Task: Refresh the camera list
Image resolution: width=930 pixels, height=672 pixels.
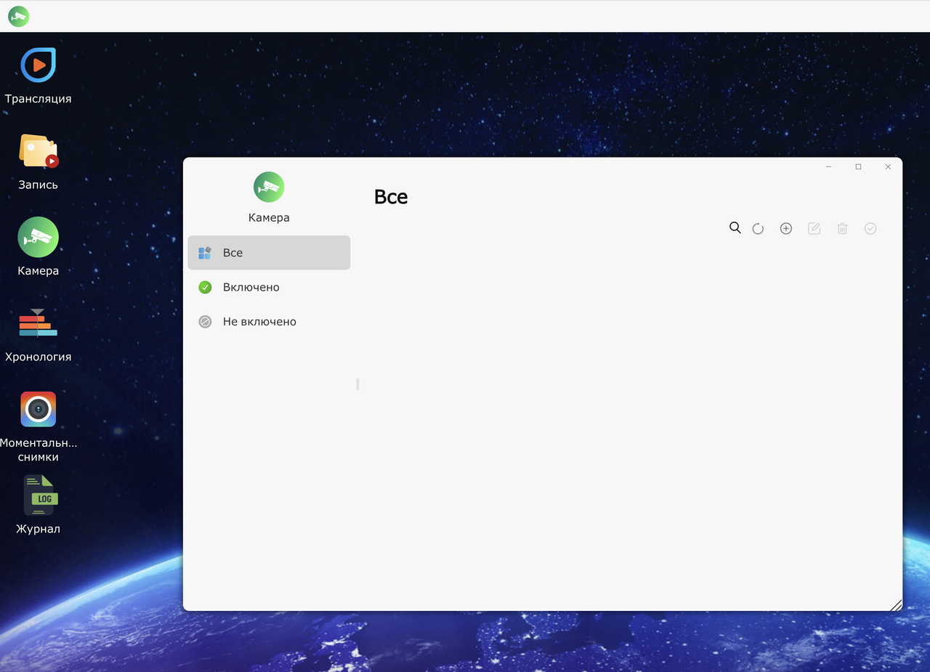Action: point(758,228)
